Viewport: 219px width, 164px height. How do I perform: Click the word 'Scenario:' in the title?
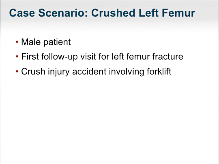63,13
